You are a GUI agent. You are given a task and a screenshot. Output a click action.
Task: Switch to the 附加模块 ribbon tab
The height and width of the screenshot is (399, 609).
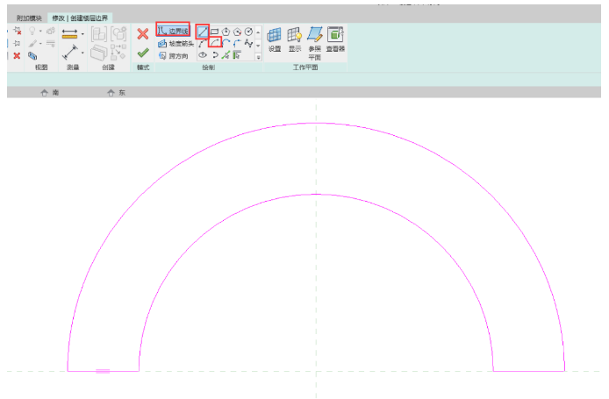pyautogui.click(x=29, y=18)
